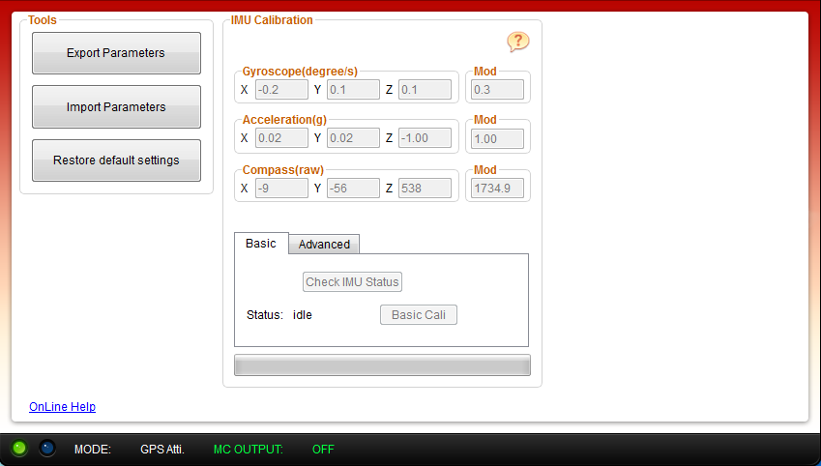Select the Compass Z value field

(425, 188)
